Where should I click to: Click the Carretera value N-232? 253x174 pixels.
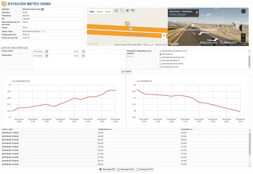25,13
